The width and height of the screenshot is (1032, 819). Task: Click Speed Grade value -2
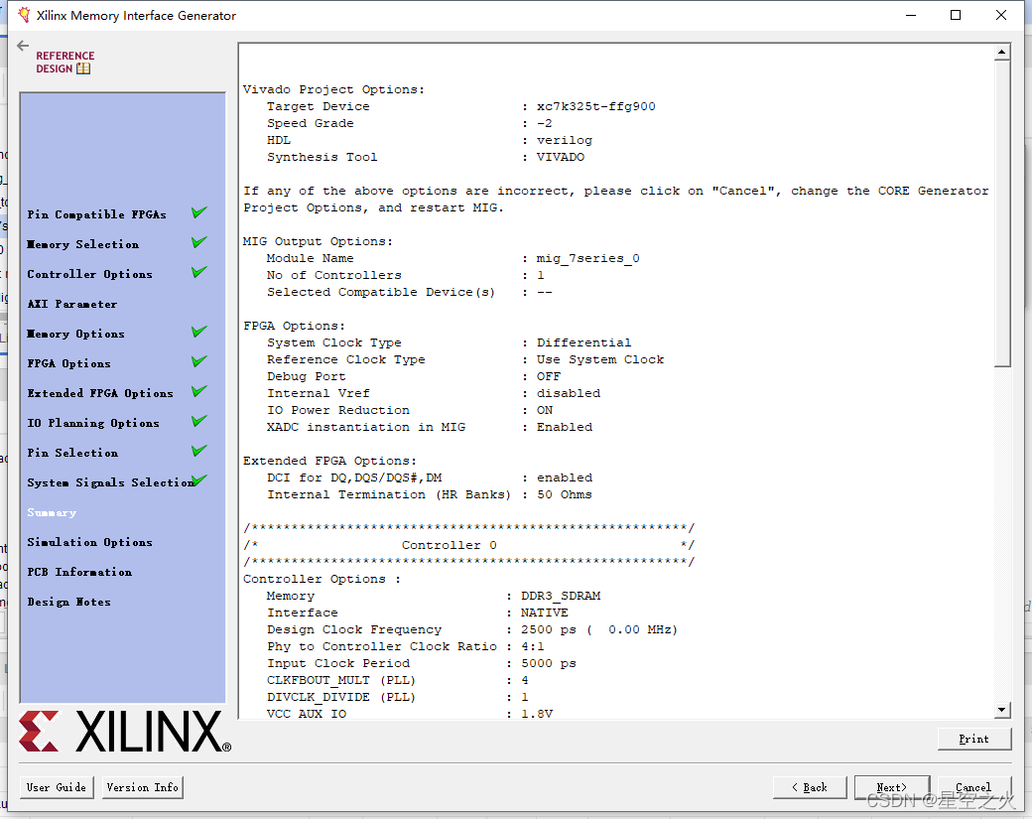pyautogui.click(x=545, y=124)
